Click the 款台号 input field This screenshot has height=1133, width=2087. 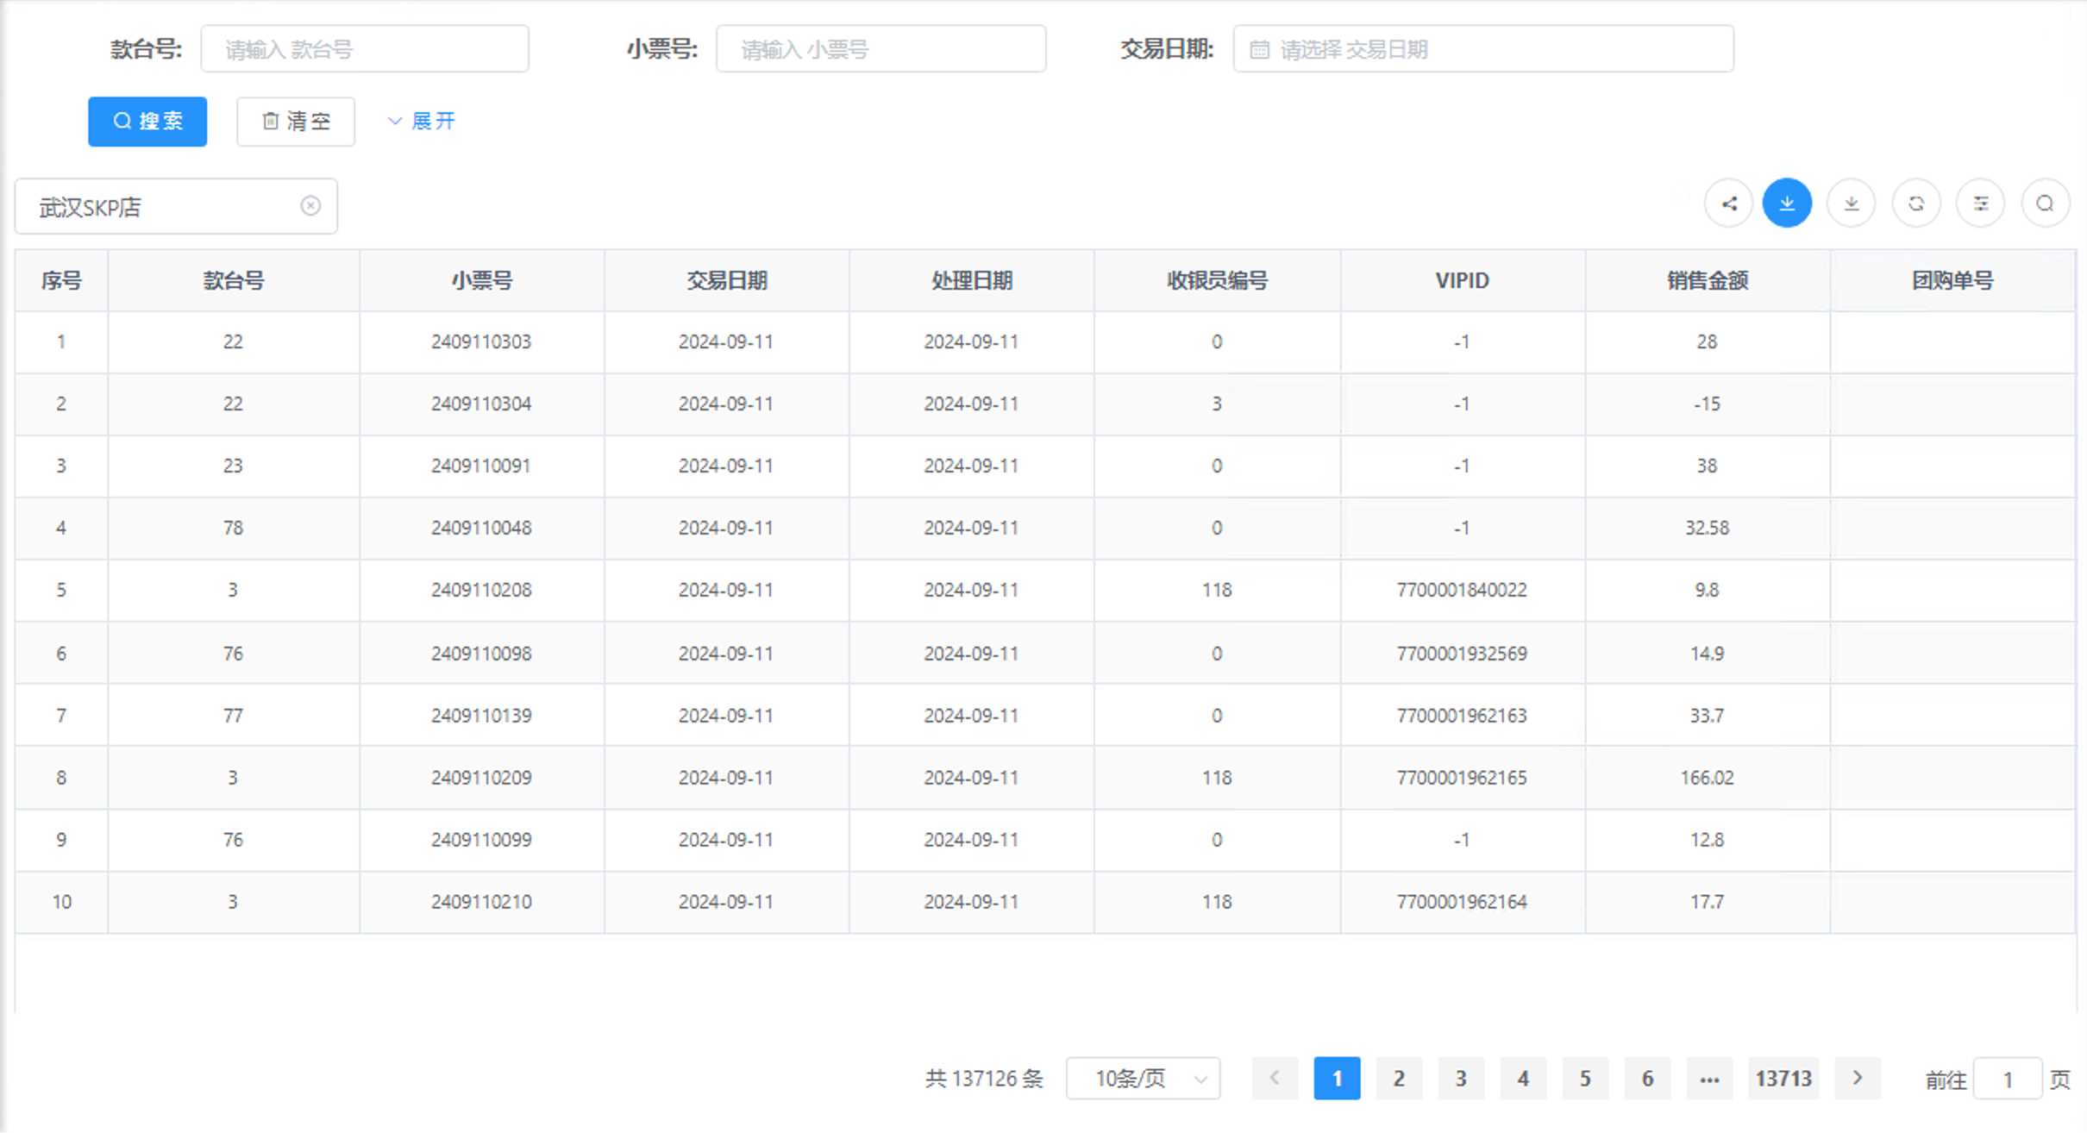click(364, 47)
